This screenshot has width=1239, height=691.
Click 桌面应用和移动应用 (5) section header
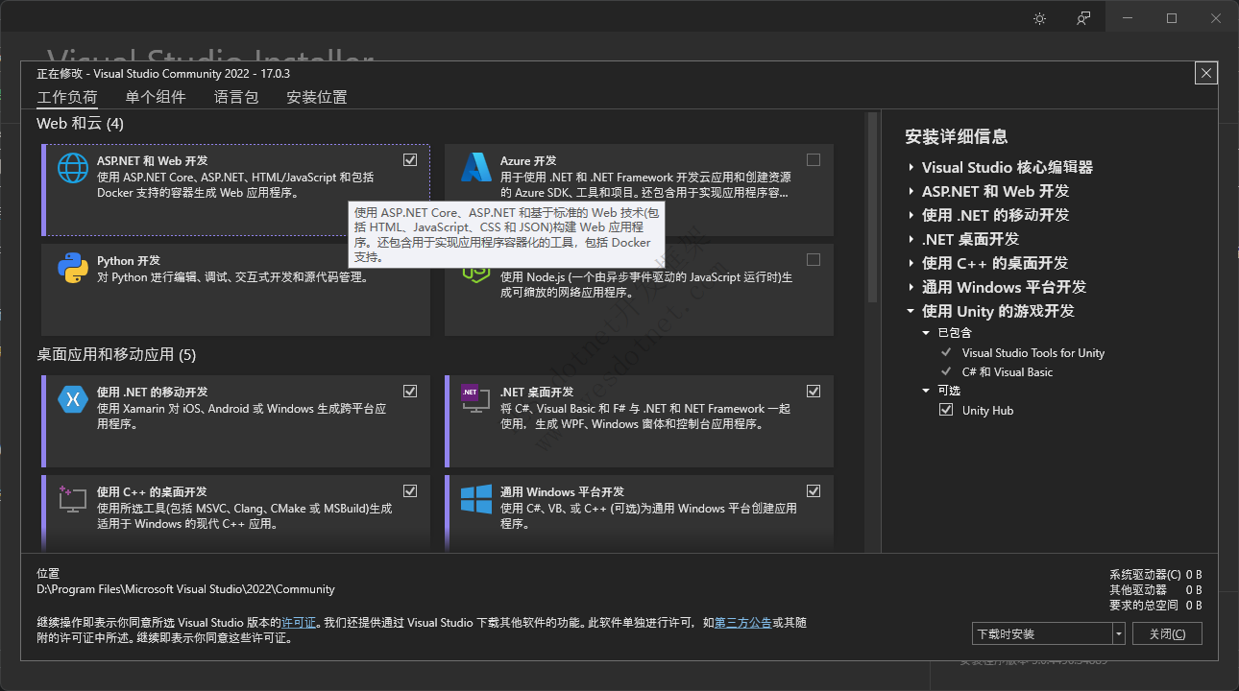(x=116, y=355)
